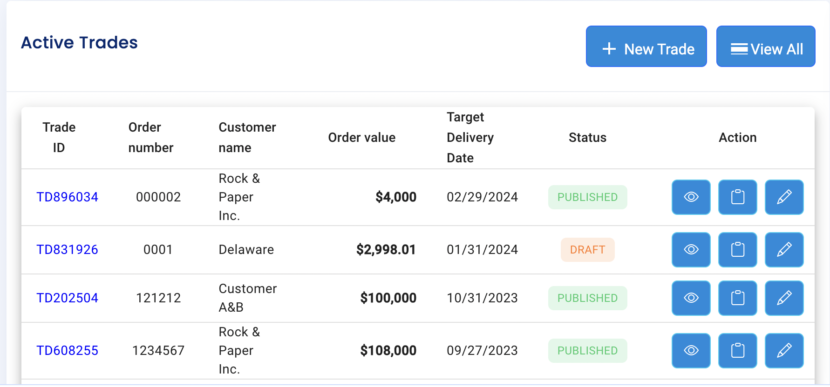View trade TD608255 using the eye icon
Image resolution: width=830 pixels, height=387 pixels.
[691, 351]
